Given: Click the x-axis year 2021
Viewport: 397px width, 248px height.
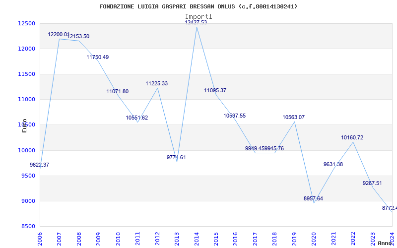Looking at the screenshot, I should [x=333, y=239].
